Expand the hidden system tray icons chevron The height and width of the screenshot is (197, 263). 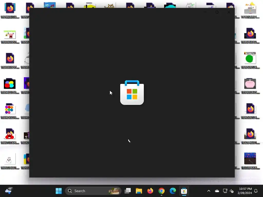tap(209, 191)
